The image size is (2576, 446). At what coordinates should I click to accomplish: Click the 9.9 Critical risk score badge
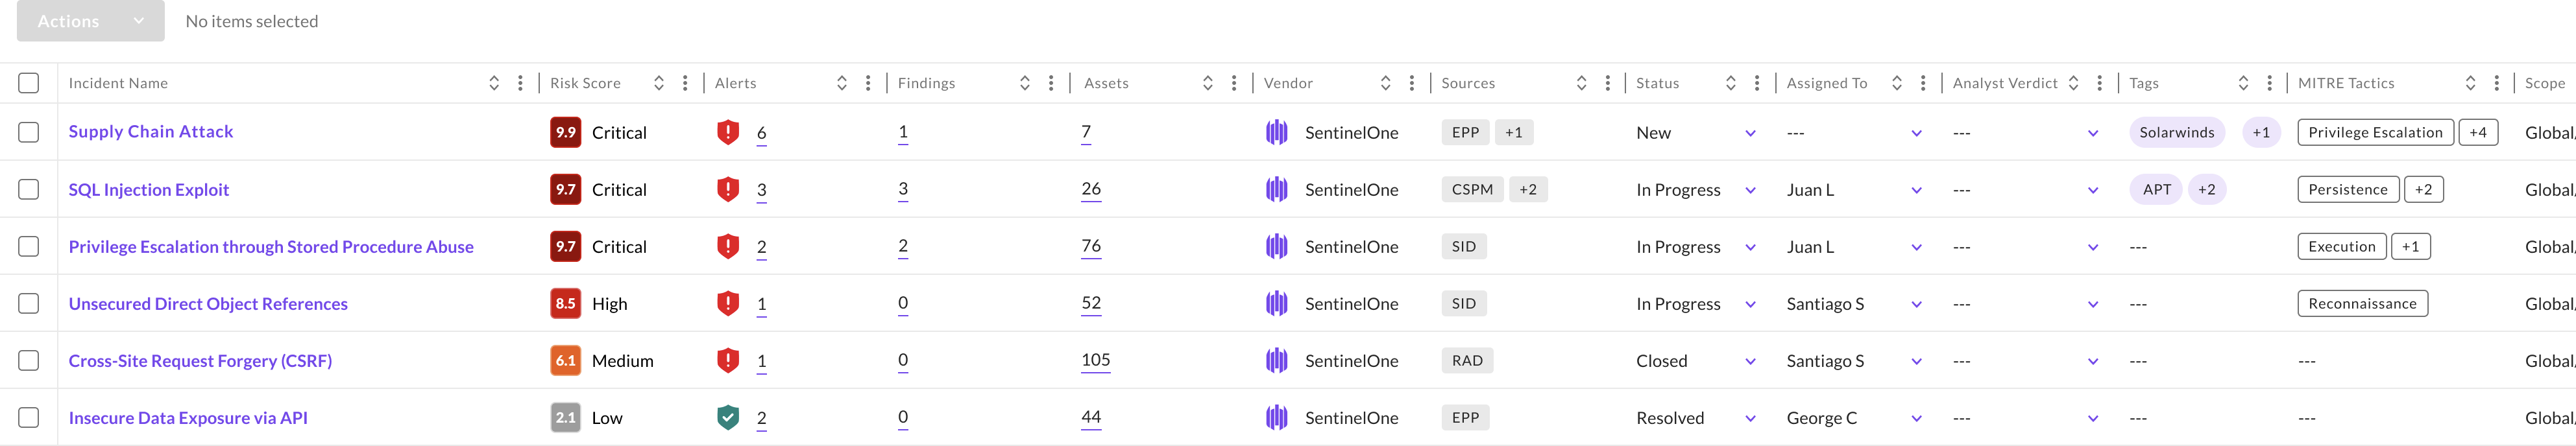click(x=566, y=132)
